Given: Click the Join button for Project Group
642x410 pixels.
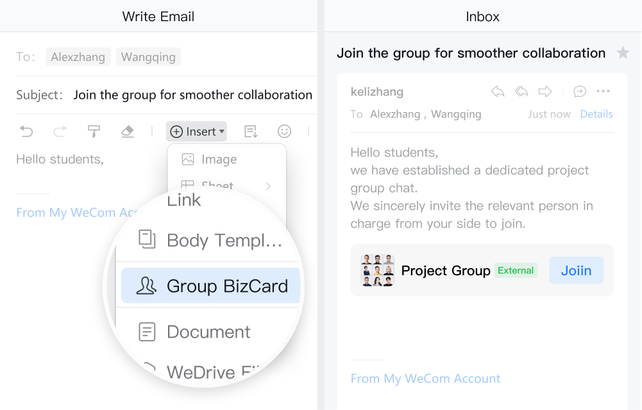Looking at the screenshot, I should pos(576,270).
